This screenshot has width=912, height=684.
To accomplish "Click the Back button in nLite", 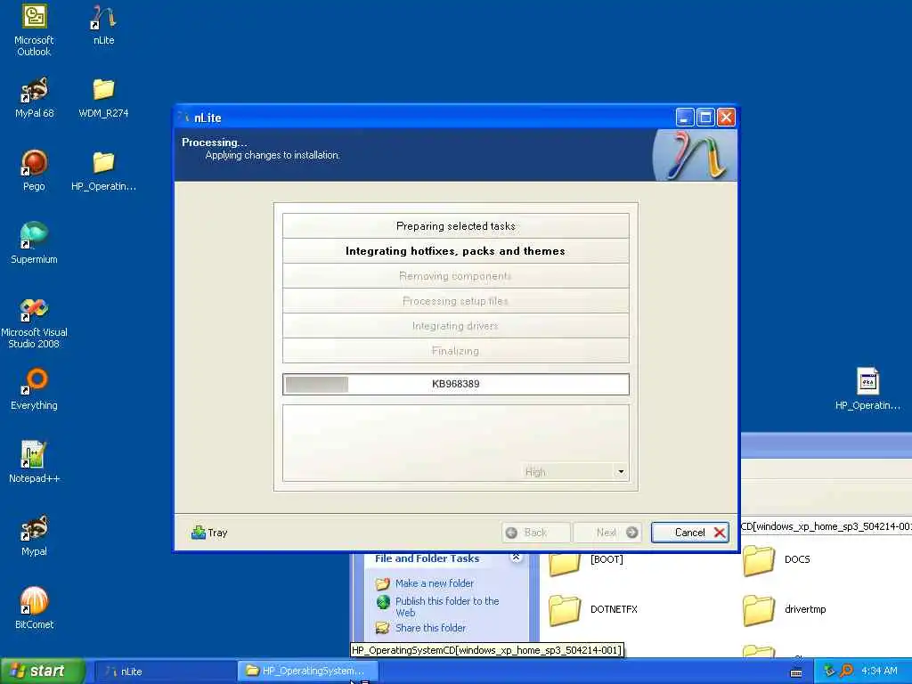I will point(535,533).
